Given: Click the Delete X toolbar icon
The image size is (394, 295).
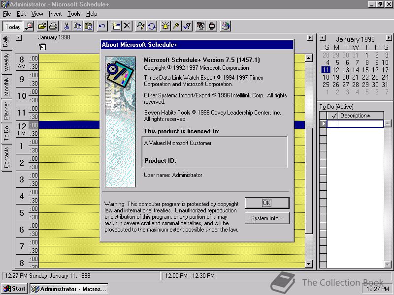Looking at the screenshot, I should (127, 27).
